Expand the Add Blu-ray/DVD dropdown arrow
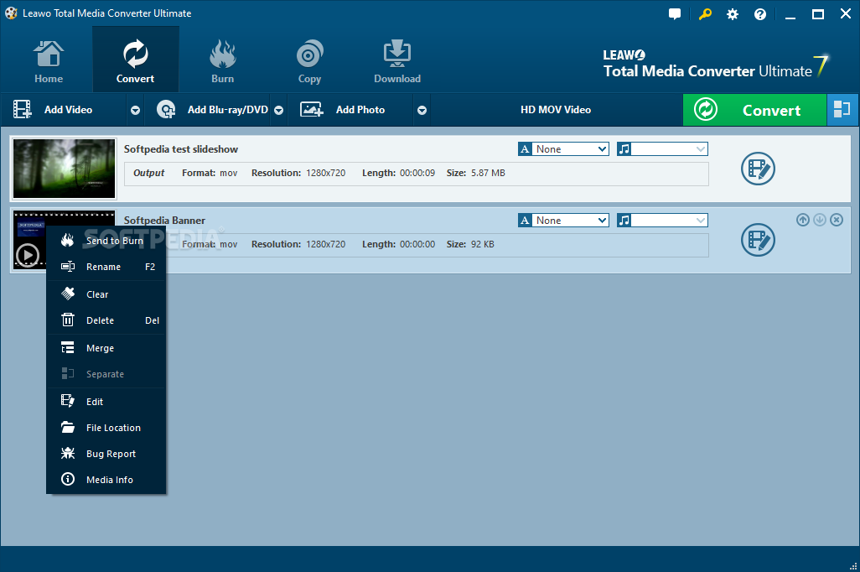 click(x=278, y=111)
